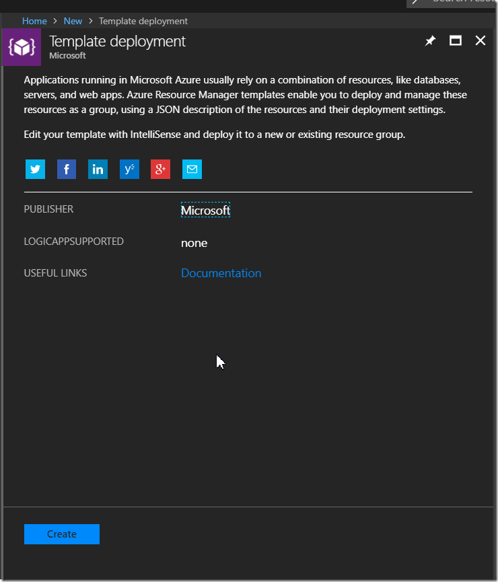498x582 pixels.
Task: Click the LOGICAPPSUPPORTED label
Action: [x=73, y=242]
